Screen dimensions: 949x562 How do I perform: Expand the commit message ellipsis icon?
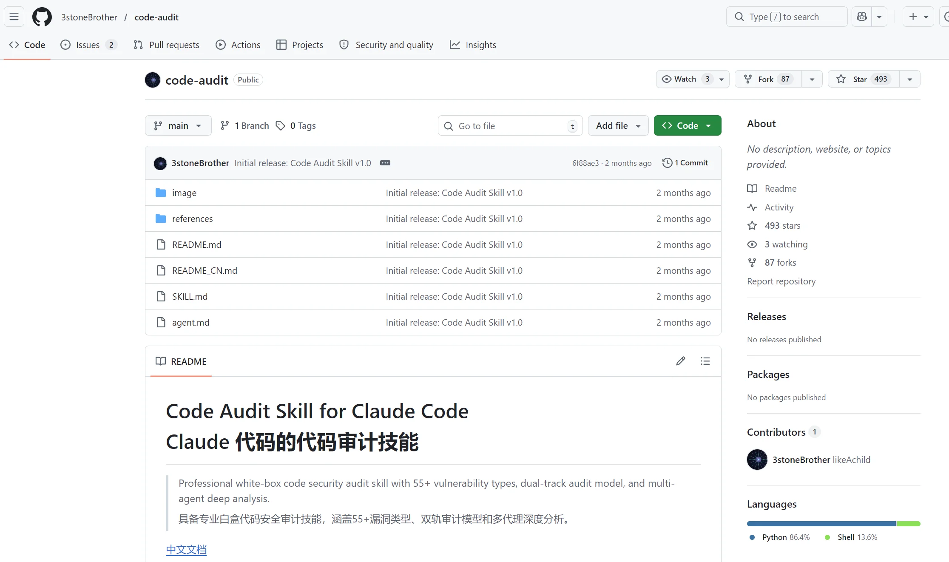[x=385, y=163]
